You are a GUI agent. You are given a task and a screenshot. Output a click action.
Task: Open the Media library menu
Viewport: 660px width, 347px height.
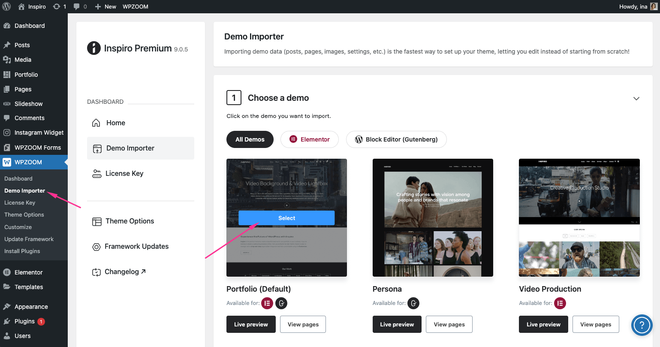tap(34, 60)
